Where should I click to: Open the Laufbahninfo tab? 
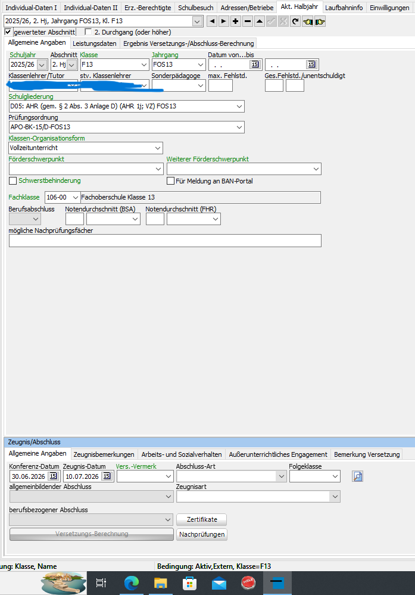(344, 8)
